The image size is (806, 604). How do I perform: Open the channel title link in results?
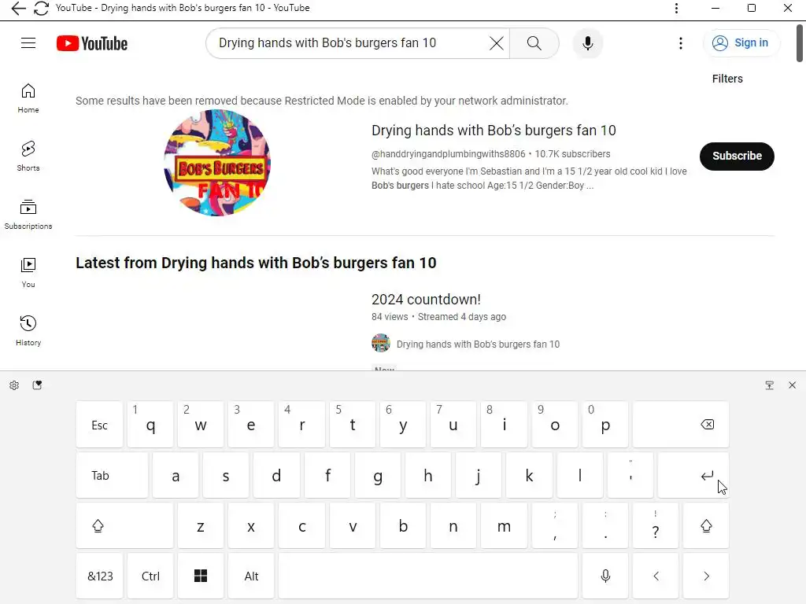click(x=494, y=131)
